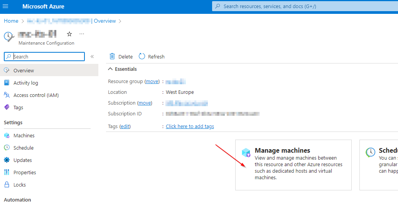Click the Access control people icon
398x205 pixels.
[7, 95]
